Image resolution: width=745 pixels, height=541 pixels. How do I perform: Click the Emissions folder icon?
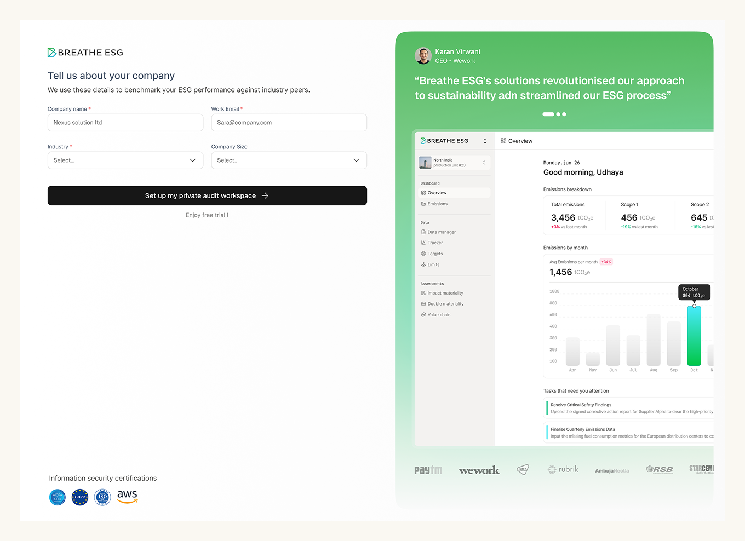click(x=423, y=204)
